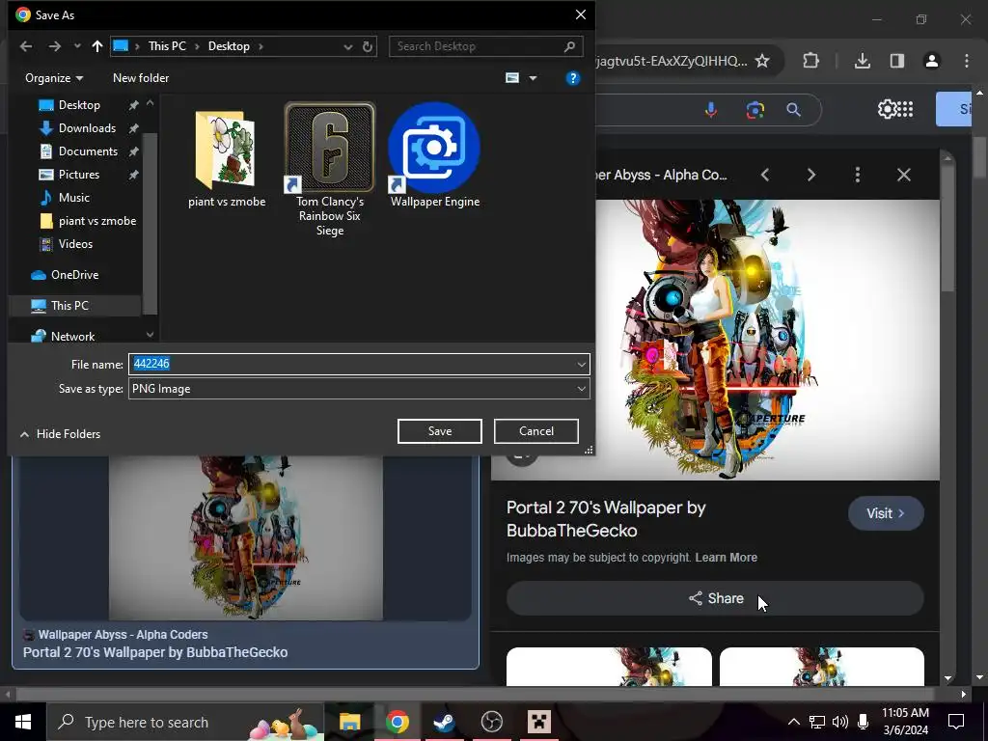988x741 pixels.
Task: Refresh the Desktop folder view
Action: point(368,46)
